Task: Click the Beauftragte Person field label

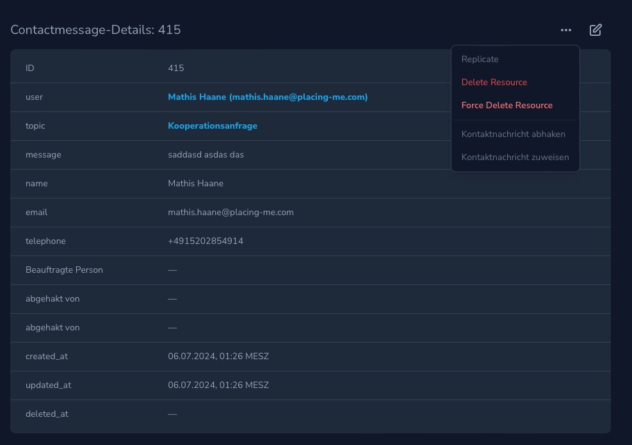Action: pos(64,270)
